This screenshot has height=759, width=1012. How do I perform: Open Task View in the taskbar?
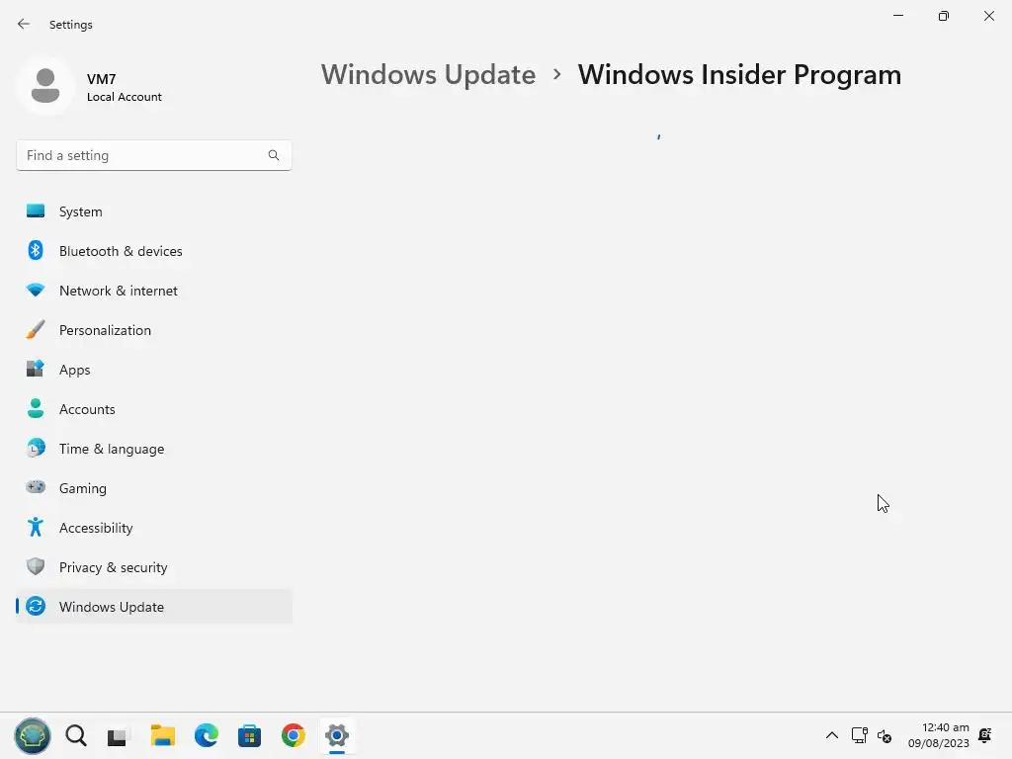tap(117, 735)
